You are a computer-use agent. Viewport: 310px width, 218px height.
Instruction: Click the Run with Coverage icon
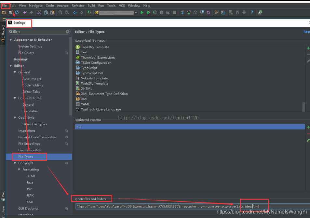tap(155, 12)
